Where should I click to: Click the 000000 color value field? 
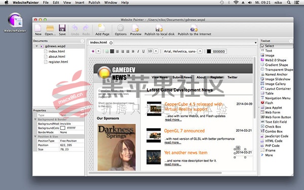[x=219, y=51]
